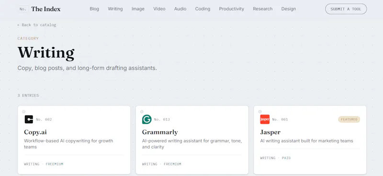Click the Grammarly description text
The image size is (383, 176).
click(x=192, y=144)
